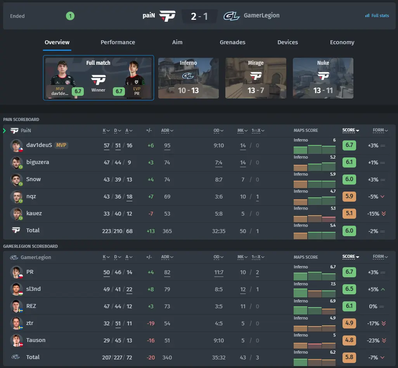Sort GamerLegion scoreboard by MK

242,257
